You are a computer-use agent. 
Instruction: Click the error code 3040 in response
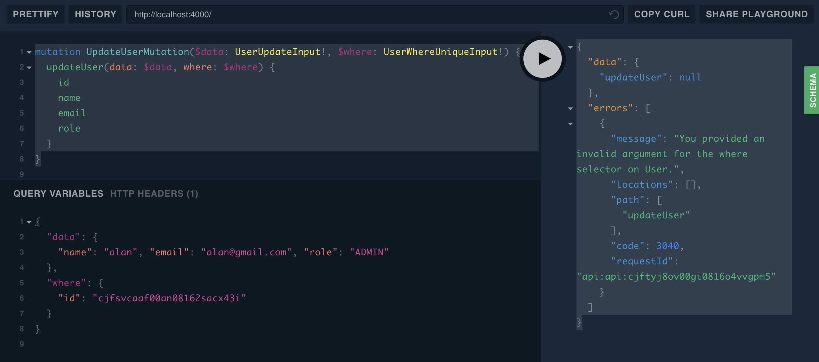pos(667,246)
